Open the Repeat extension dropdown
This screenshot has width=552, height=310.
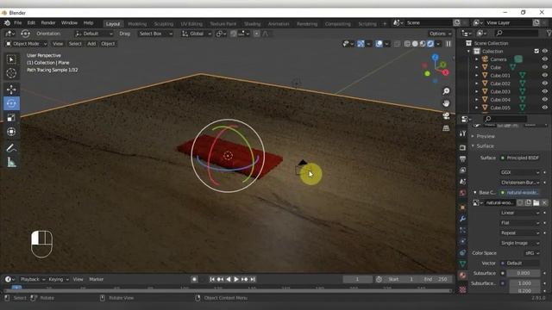(520, 232)
